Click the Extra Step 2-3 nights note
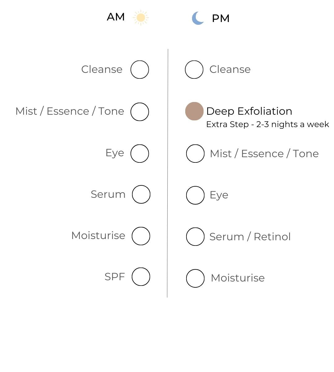 click(x=268, y=124)
